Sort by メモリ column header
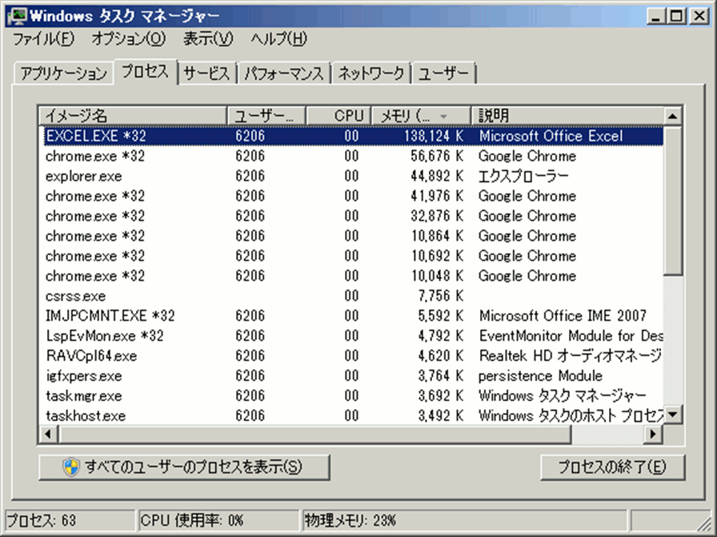The height and width of the screenshot is (537, 717). (x=421, y=116)
